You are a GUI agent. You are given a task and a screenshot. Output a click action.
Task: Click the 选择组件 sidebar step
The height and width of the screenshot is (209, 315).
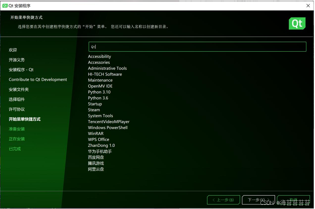pyautogui.click(x=17, y=99)
